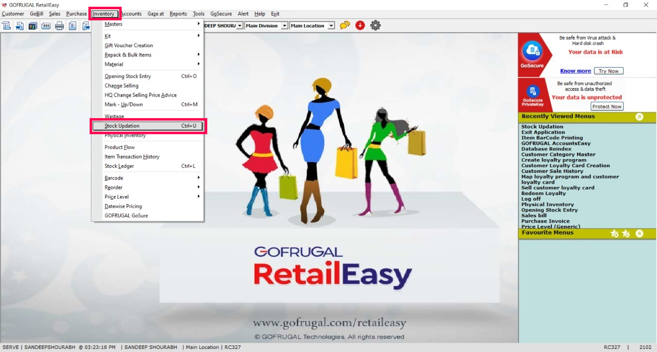Open Database Reindex from recent menus
Screen dimensions: 657x352
(546, 149)
